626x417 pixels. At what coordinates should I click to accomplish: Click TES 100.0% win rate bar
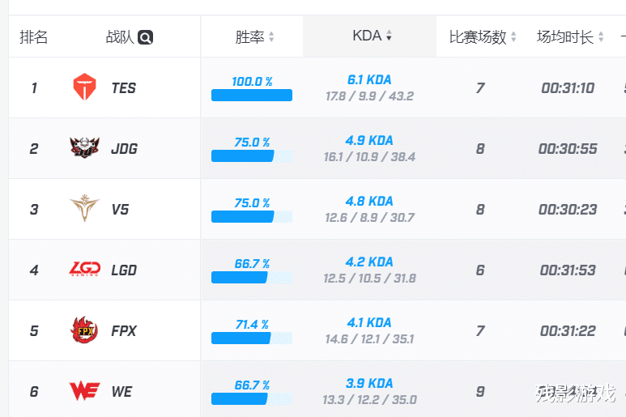tap(251, 96)
